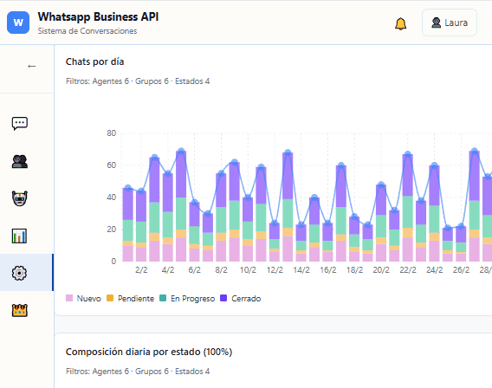Click filters text under Composición diaria
Viewport: 492px width, 388px height.
point(138,372)
